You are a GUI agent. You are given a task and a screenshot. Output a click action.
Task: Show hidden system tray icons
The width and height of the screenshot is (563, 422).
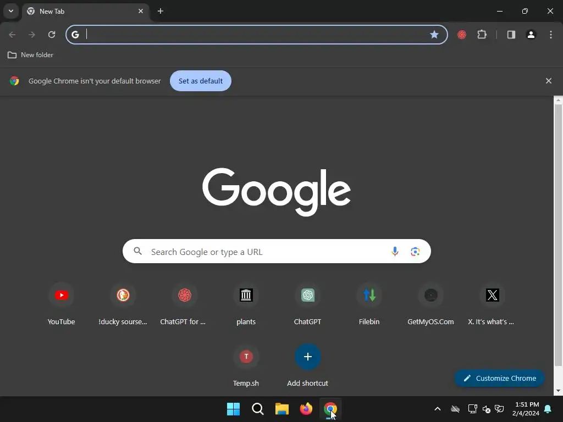tap(437, 409)
